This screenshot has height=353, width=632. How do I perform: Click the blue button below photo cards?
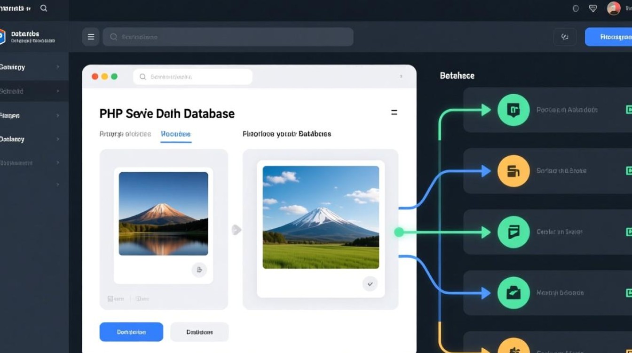131,332
